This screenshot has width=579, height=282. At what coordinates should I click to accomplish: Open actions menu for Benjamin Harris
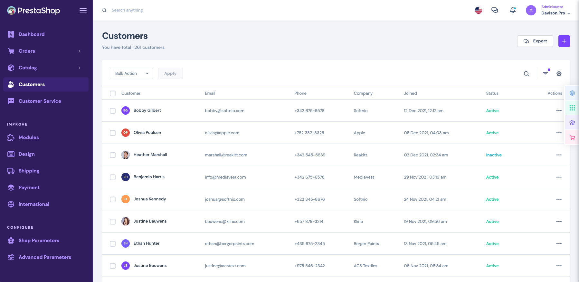click(559, 177)
